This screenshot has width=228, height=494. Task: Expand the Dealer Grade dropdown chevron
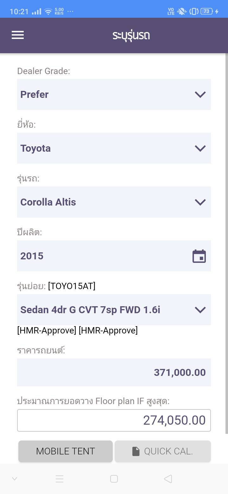200,94
